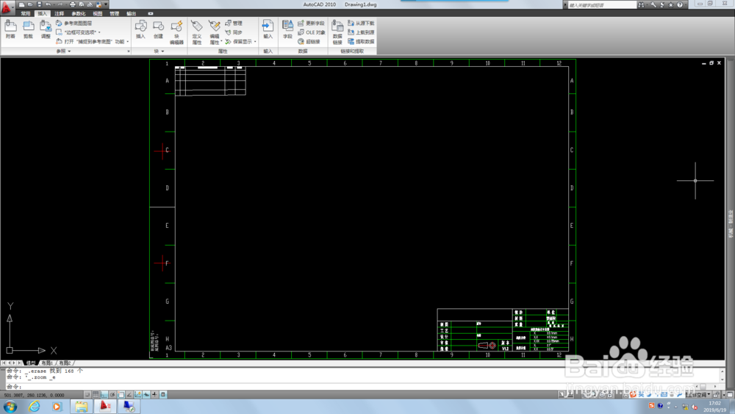Toggle Object snap tracking in status bar
Viewport: 735px width, 414px height.
pyautogui.click(x=129, y=395)
